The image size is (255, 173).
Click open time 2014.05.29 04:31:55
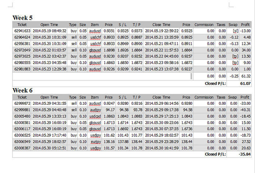click(50, 103)
